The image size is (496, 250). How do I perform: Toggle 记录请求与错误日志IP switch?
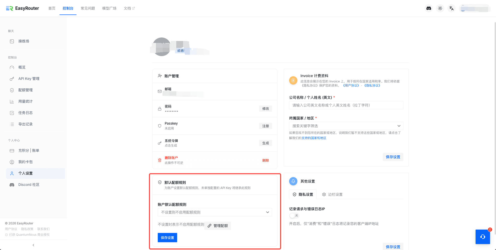pyautogui.click(x=294, y=216)
